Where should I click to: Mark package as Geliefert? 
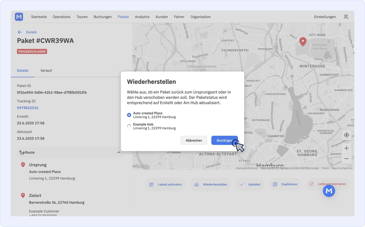tap(250, 184)
